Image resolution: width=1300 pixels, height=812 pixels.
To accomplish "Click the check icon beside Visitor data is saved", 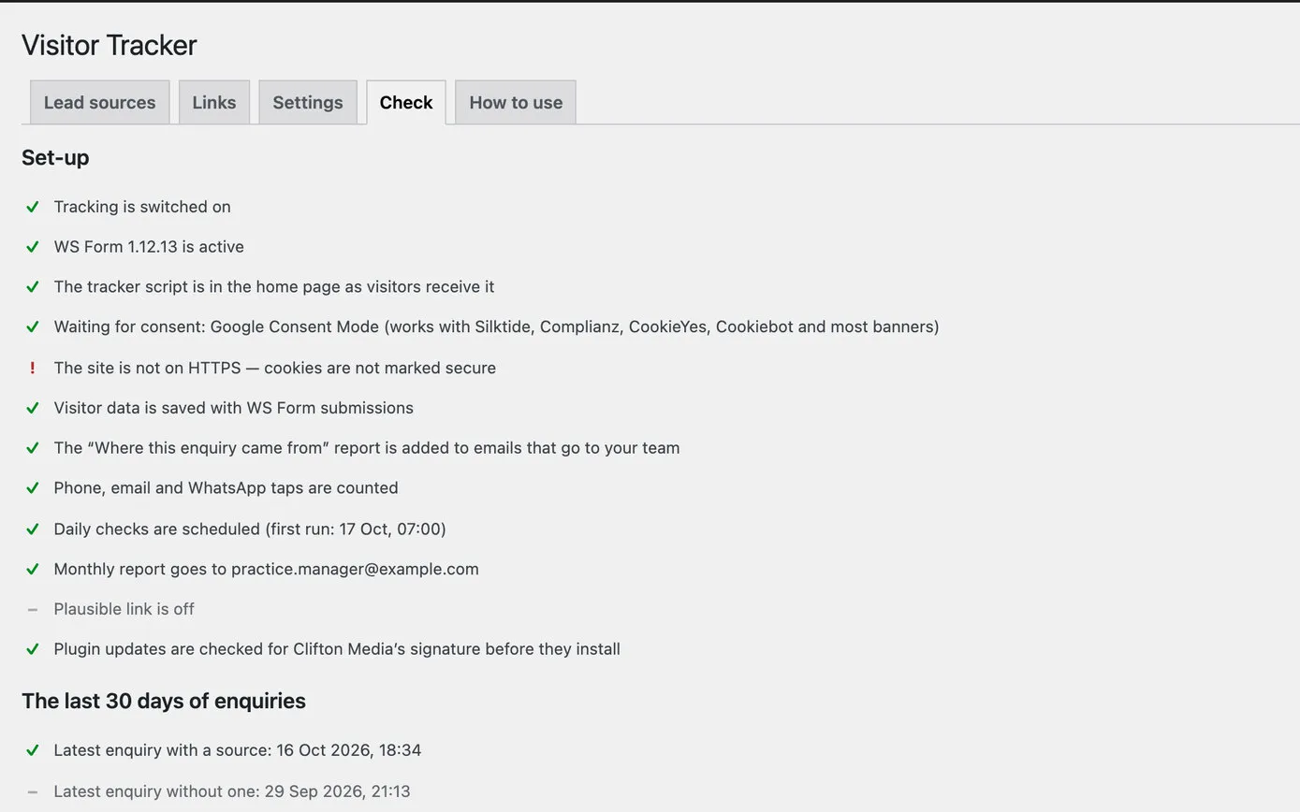I will coord(33,408).
